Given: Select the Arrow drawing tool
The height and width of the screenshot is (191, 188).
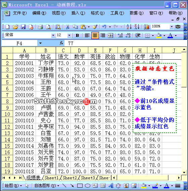Looking at the screenshot, I should pyautogui.click(x=72, y=186).
